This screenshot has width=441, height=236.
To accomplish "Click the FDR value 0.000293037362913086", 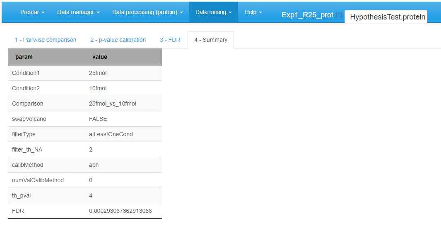I will [x=120, y=211].
